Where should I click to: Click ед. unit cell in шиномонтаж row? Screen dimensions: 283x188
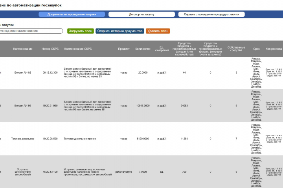coord(162,172)
